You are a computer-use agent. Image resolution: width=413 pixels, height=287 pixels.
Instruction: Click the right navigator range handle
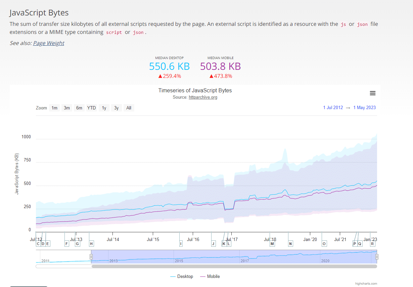point(377,257)
